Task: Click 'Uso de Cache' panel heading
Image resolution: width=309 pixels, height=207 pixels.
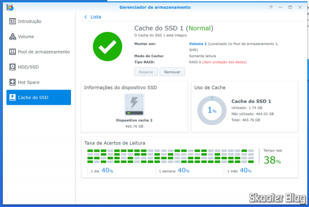Action: 210,88
